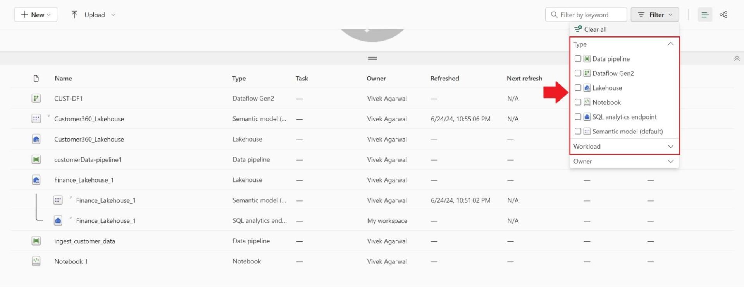The height and width of the screenshot is (287, 744).
Task: Tick the Notebook type checkbox
Action: tap(578, 102)
